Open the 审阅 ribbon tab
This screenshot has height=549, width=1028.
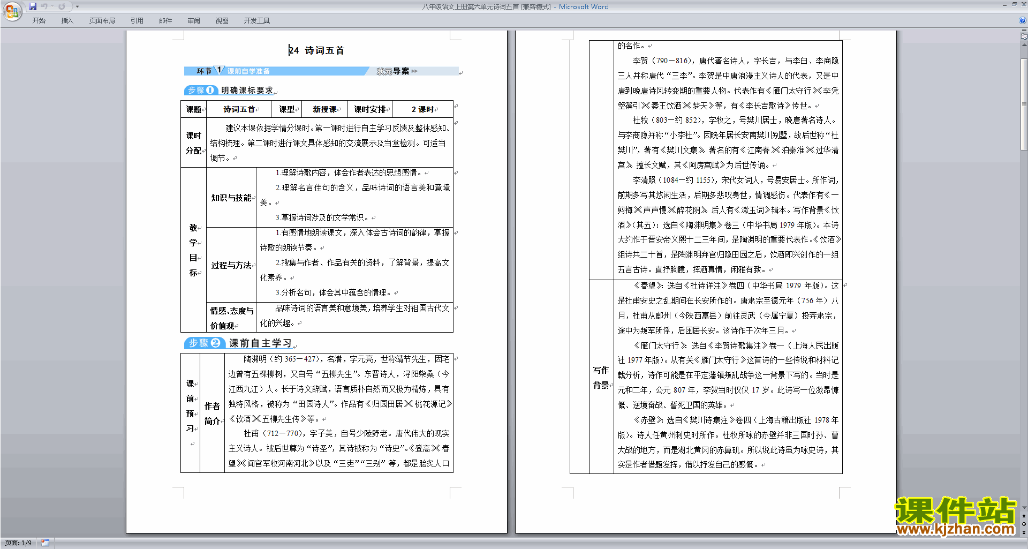click(194, 21)
